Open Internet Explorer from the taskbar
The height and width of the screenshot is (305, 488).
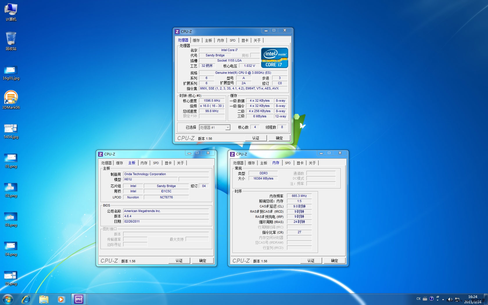[x=26, y=299]
